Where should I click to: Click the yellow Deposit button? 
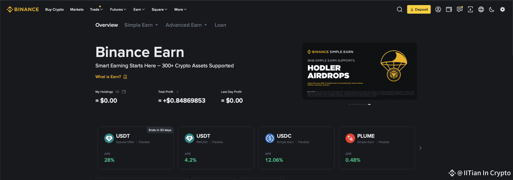[x=419, y=9]
